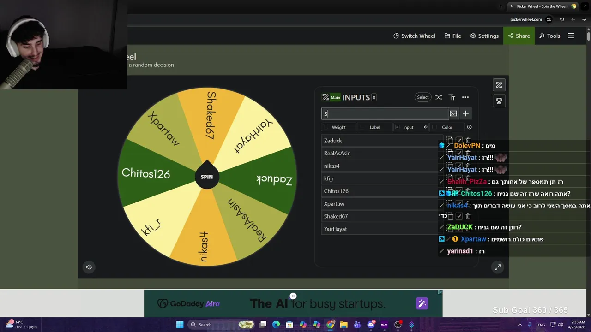The height and width of the screenshot is (332, 591).
Task: Show hidden system tray icons
Action: [520, 325]
